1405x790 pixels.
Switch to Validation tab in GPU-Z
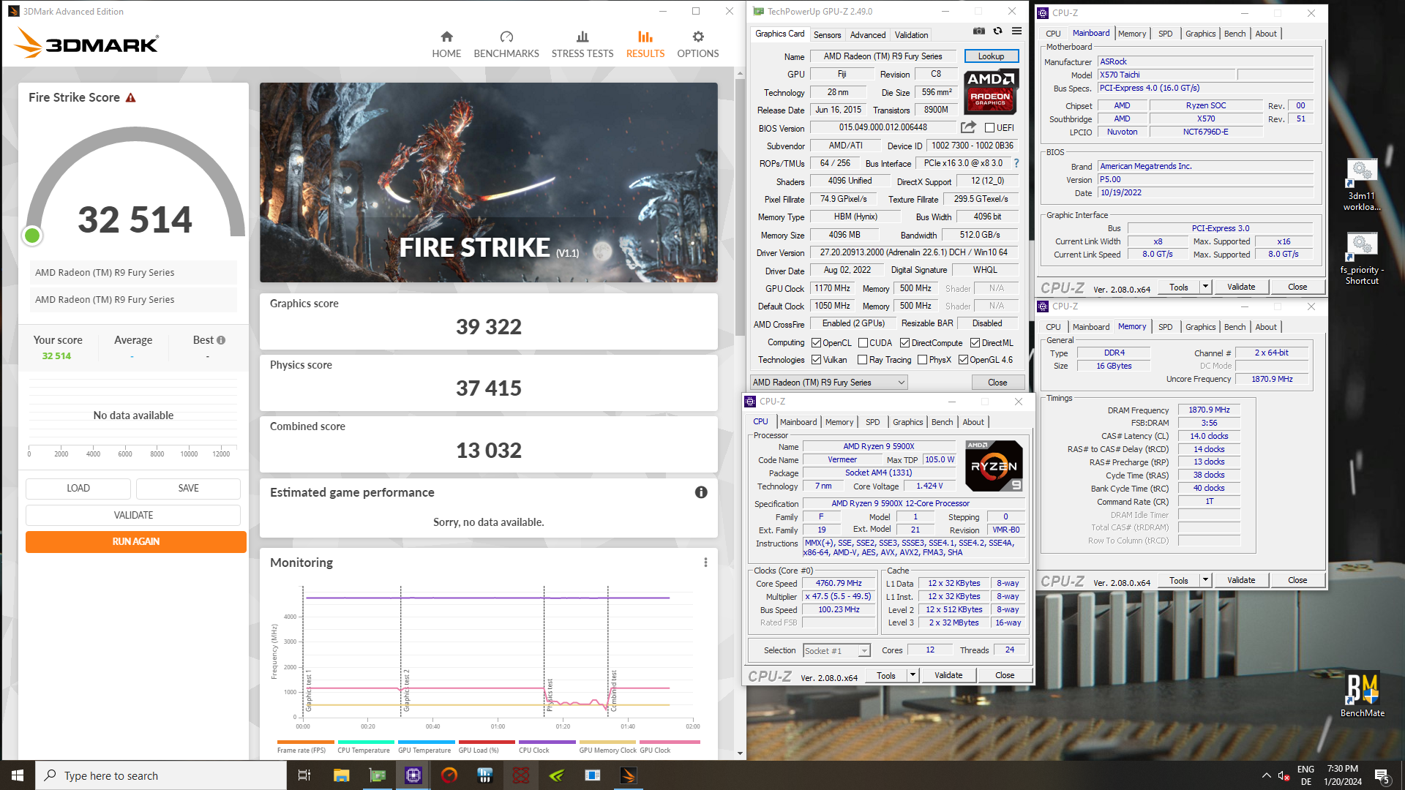911,35
